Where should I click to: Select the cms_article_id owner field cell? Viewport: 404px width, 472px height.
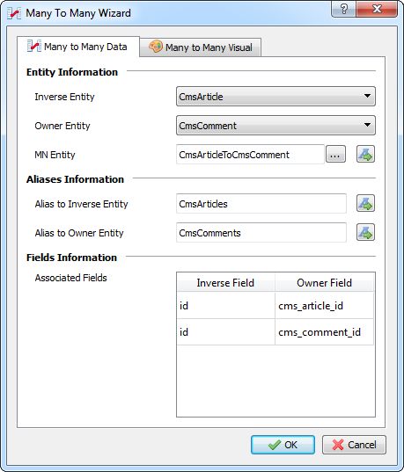pos(325,306)
